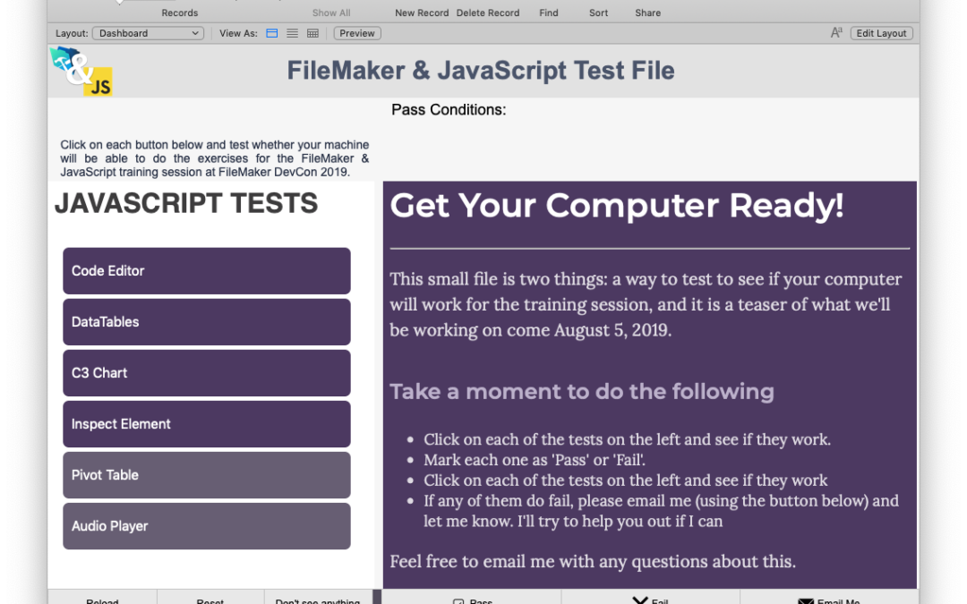This screenshot has height=604, width=967.
Task: Start the Pivot Table test
Action: pyautogui.click(x=207, y=475)
